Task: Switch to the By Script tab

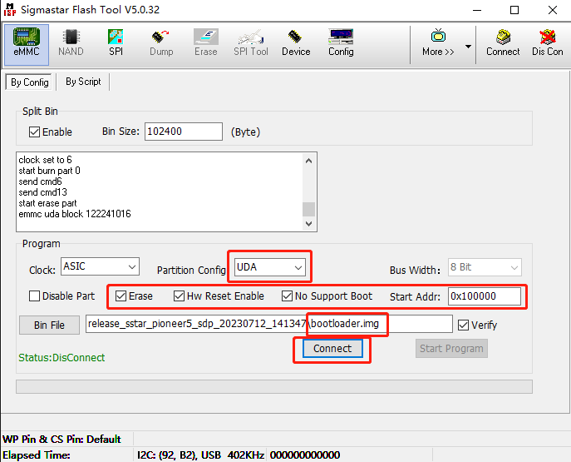Action: (x=83, y=82)
